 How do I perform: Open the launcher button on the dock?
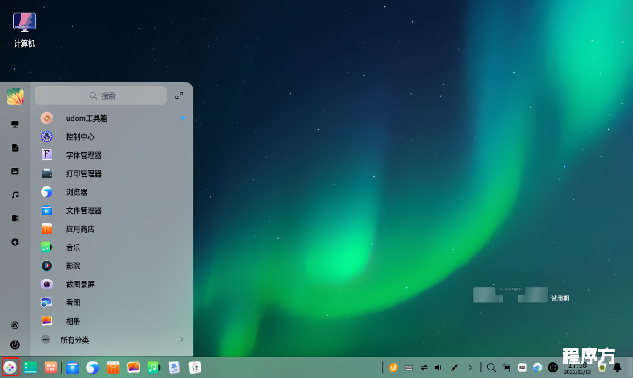click(10, 367)
